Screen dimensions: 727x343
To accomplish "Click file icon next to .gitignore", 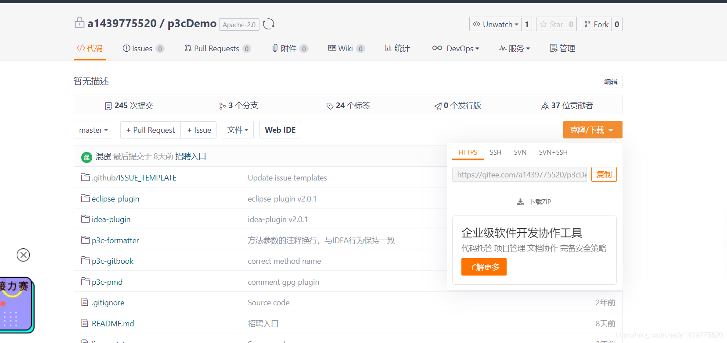I will click(85, 302).
